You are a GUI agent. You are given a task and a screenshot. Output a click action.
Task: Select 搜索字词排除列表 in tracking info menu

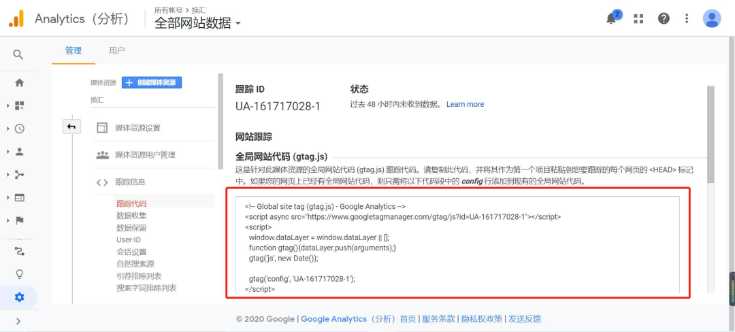[146, 288]
